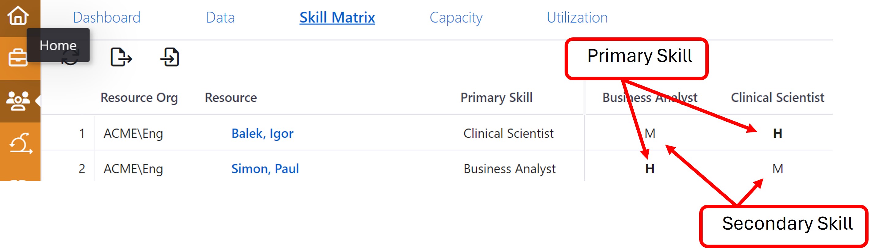This screenshot has width=871, height=248.
Task: Open the Utilization tab
Action: tap(577, 17)
